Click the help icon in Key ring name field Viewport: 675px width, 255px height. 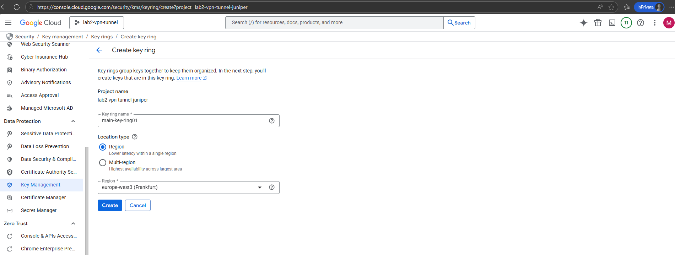click(272, 121)
